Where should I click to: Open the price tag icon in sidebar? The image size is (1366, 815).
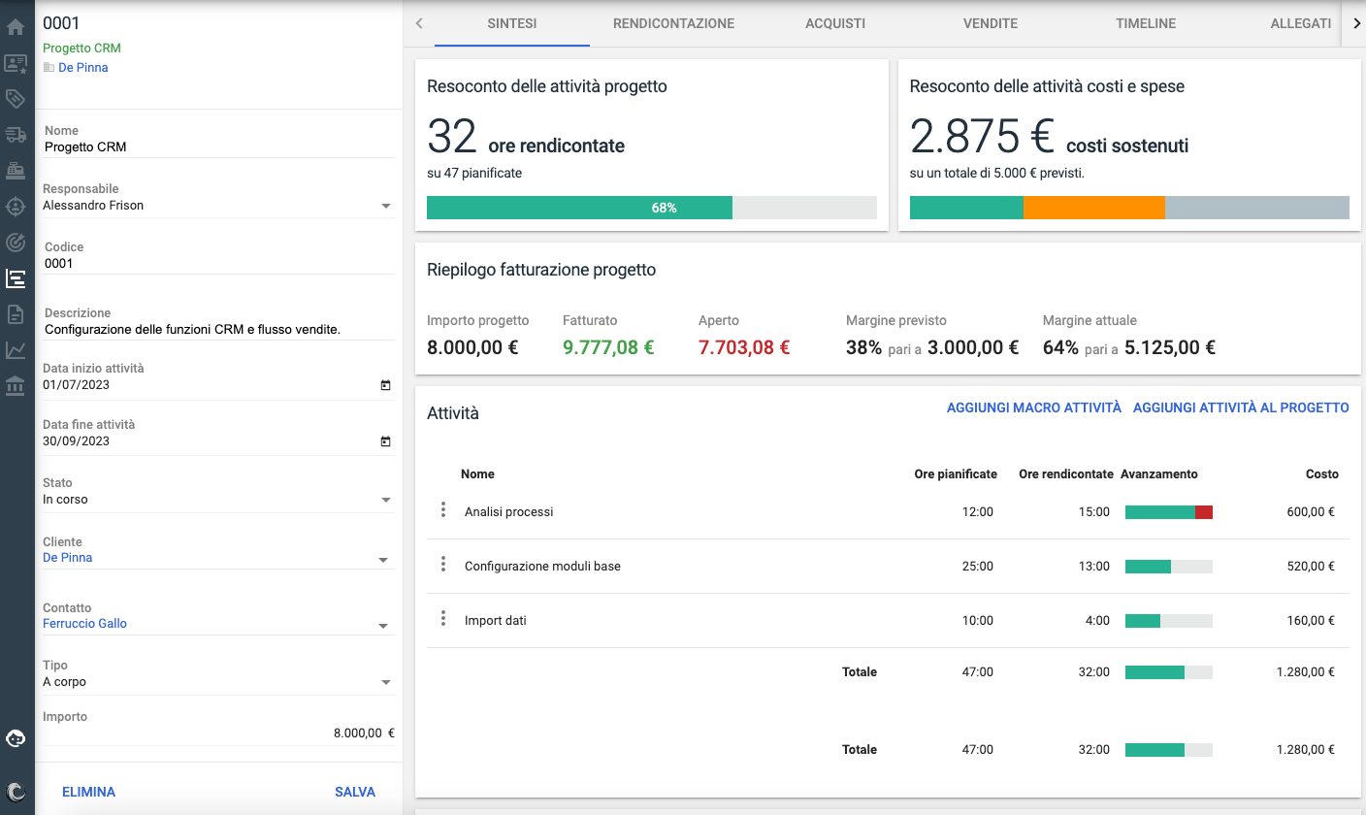coord(16,98)
